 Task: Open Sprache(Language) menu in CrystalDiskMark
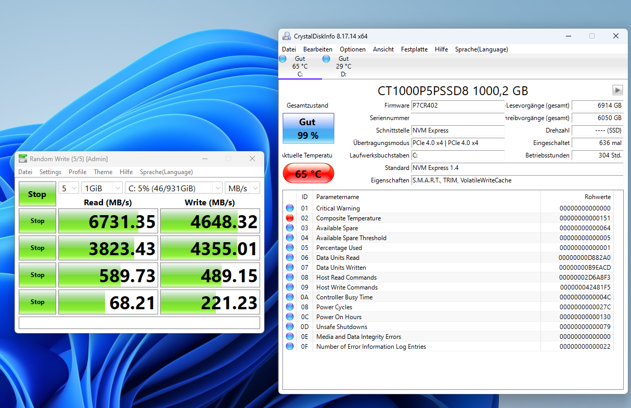[166, 172]
